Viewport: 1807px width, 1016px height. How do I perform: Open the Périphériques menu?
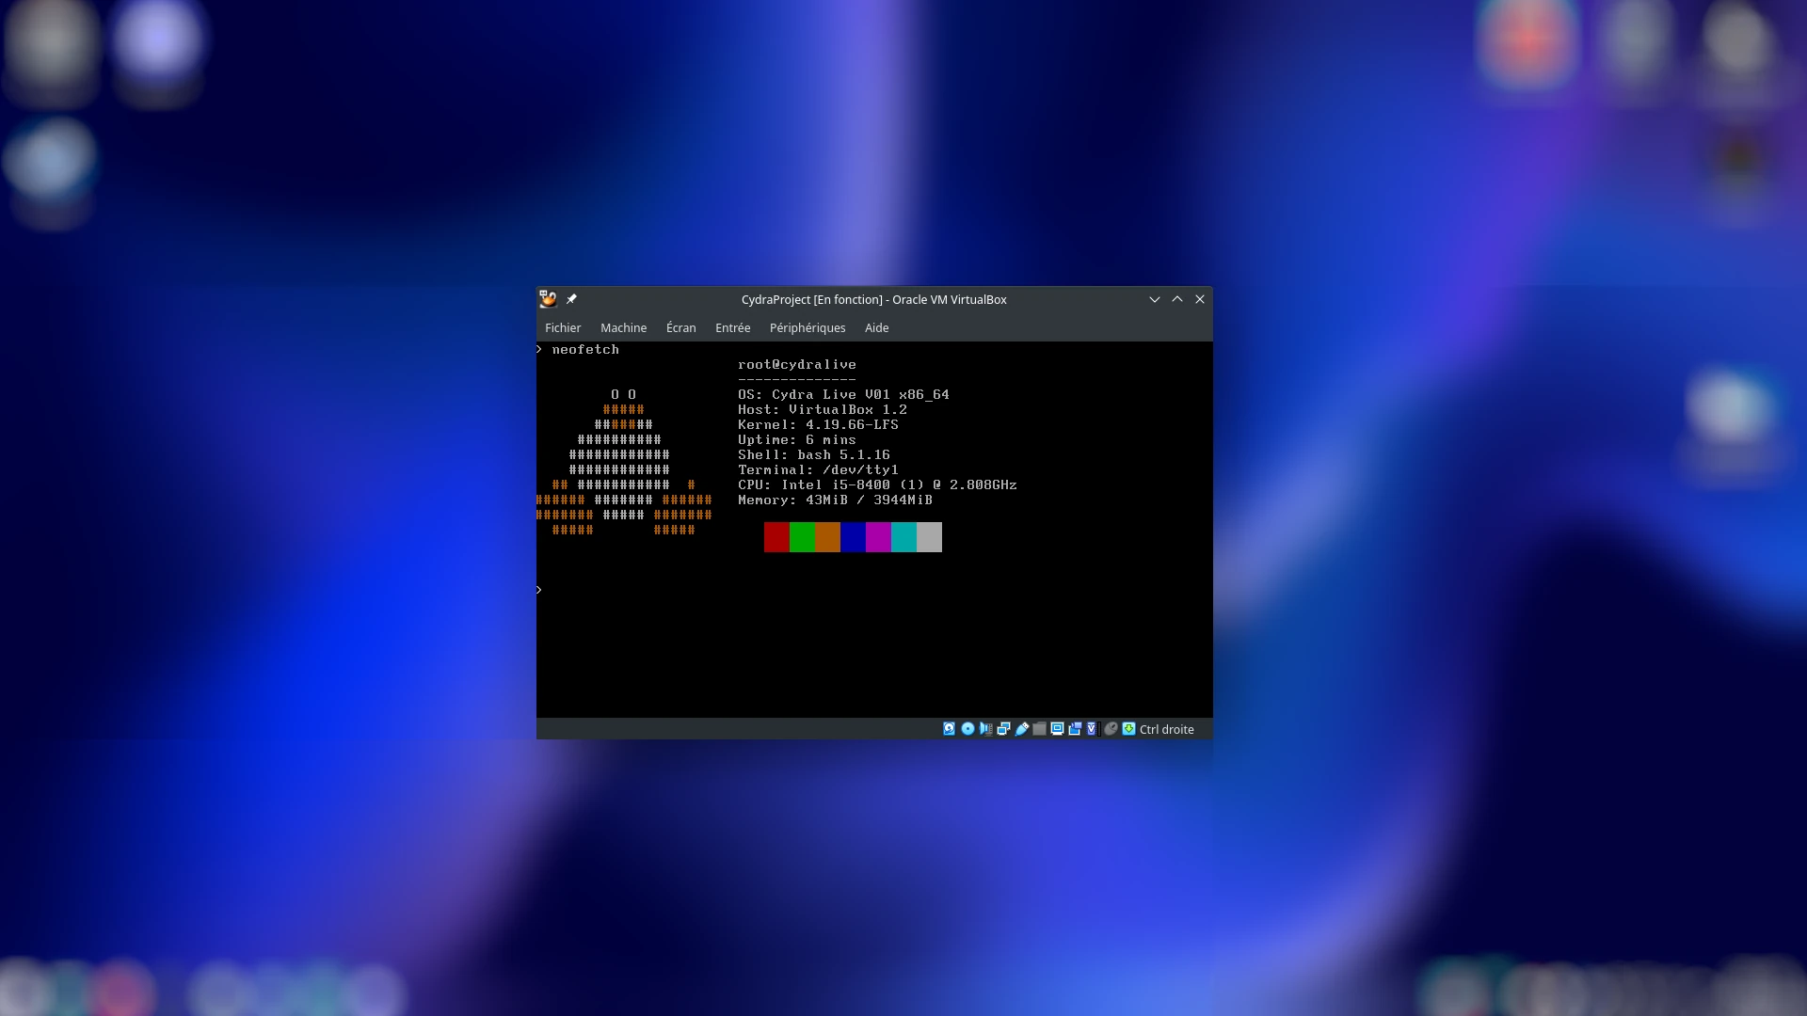(808, 327)
